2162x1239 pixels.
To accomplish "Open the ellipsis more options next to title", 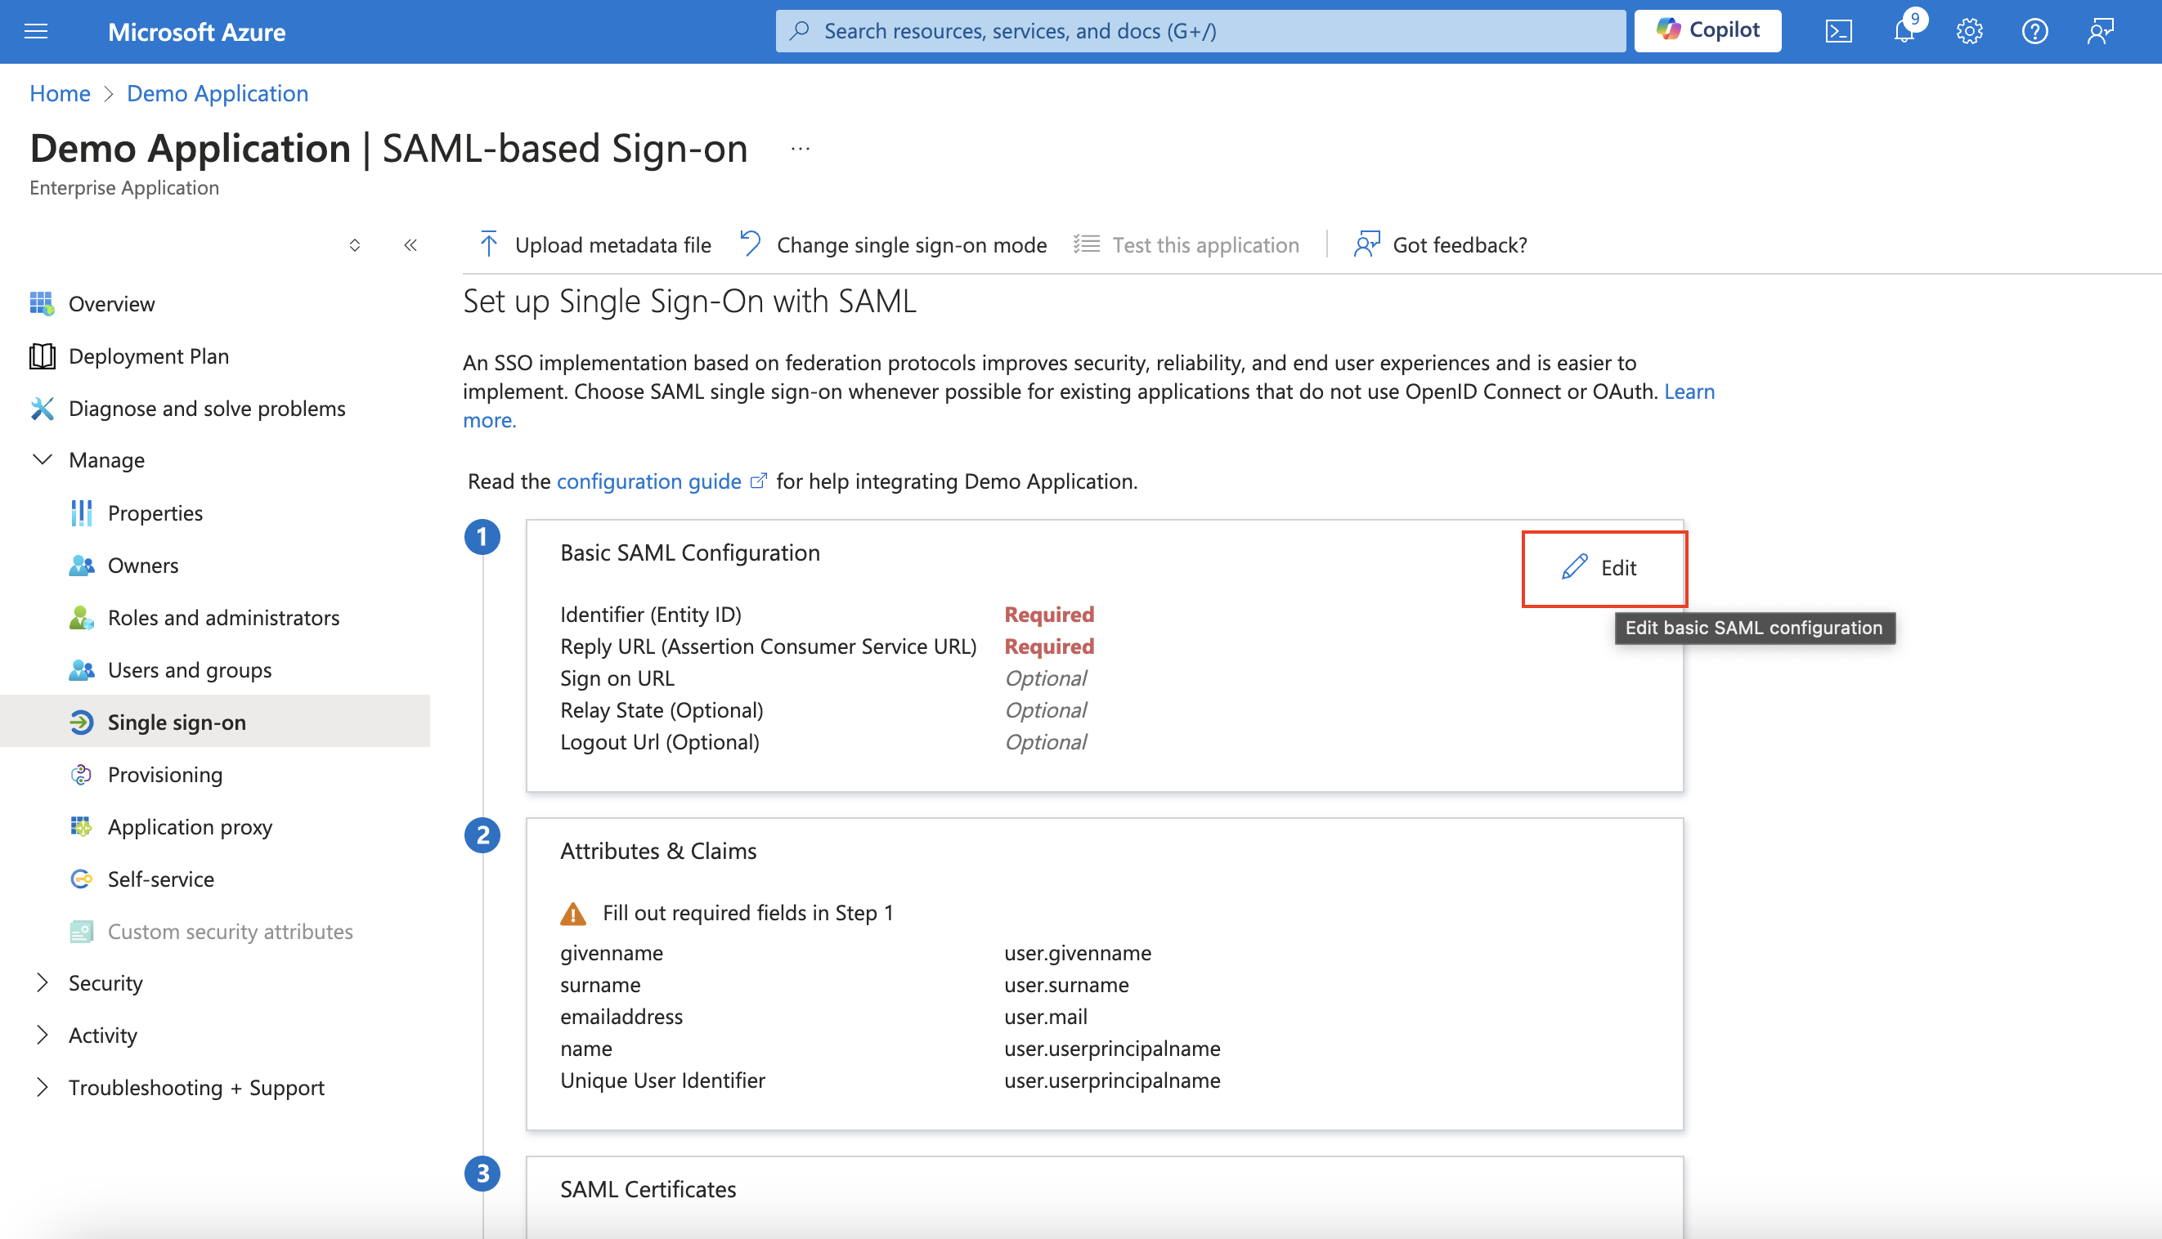I will (800, 149).
